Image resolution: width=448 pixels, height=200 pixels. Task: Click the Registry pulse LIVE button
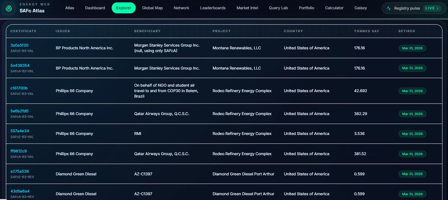[414, 8]
